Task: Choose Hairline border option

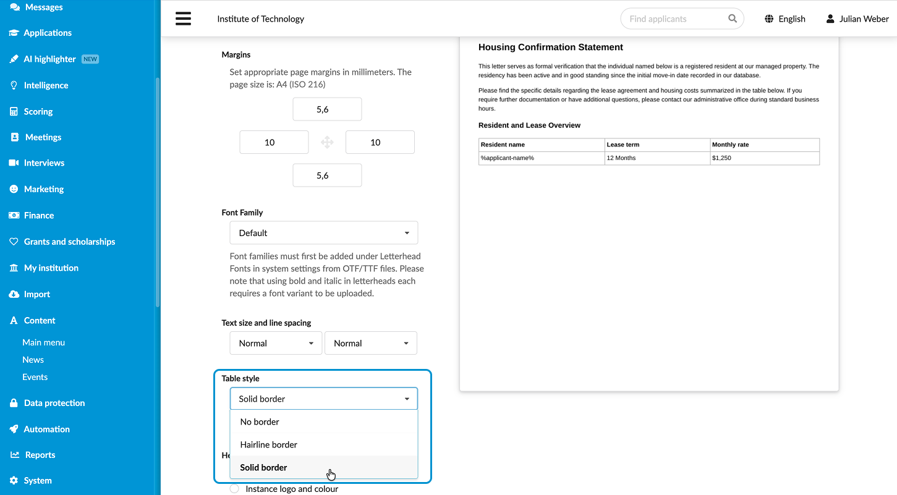Action: (x=324, y=444)
